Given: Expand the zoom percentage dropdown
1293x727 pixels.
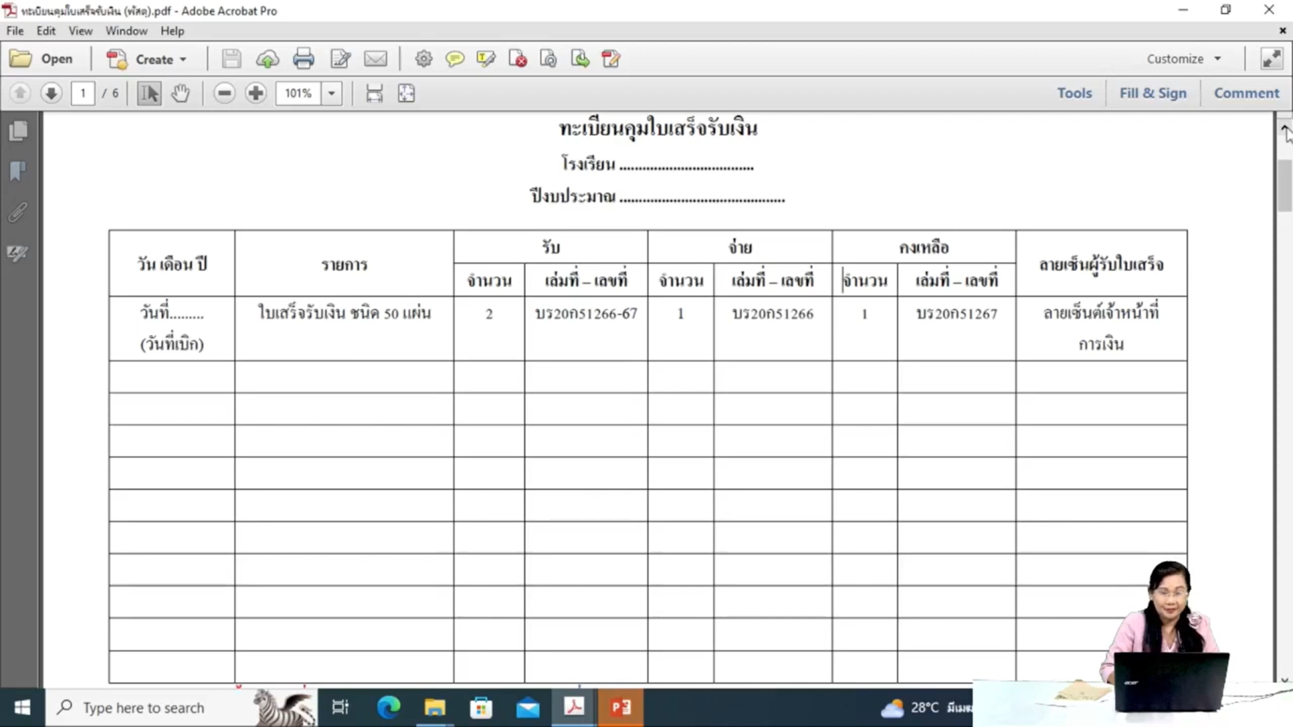Looking at the screenshot, I should point(331,93).
